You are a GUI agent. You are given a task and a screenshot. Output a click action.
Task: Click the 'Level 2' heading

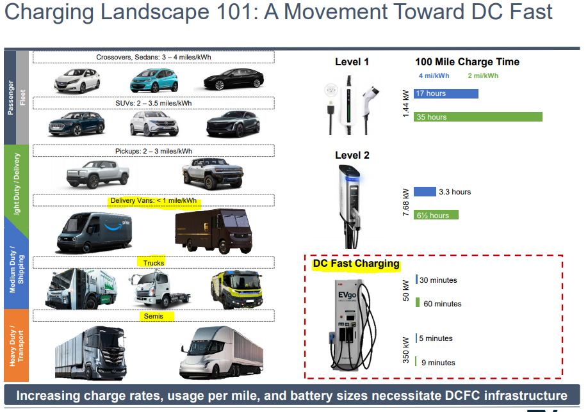point(352,155)
